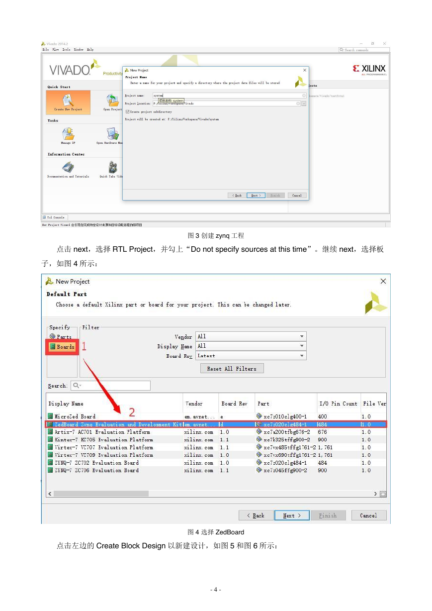Toggle Create project subdirectory checkbox

[x=127, y=112]
